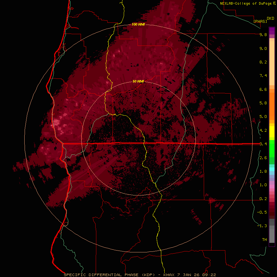Click the 4.2 scale value

pos(263,130)
